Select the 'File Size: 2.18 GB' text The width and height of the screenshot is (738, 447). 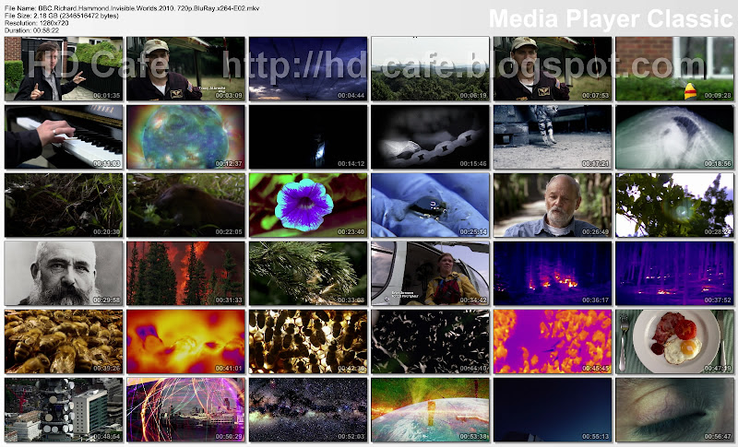[x=62, y=16]
